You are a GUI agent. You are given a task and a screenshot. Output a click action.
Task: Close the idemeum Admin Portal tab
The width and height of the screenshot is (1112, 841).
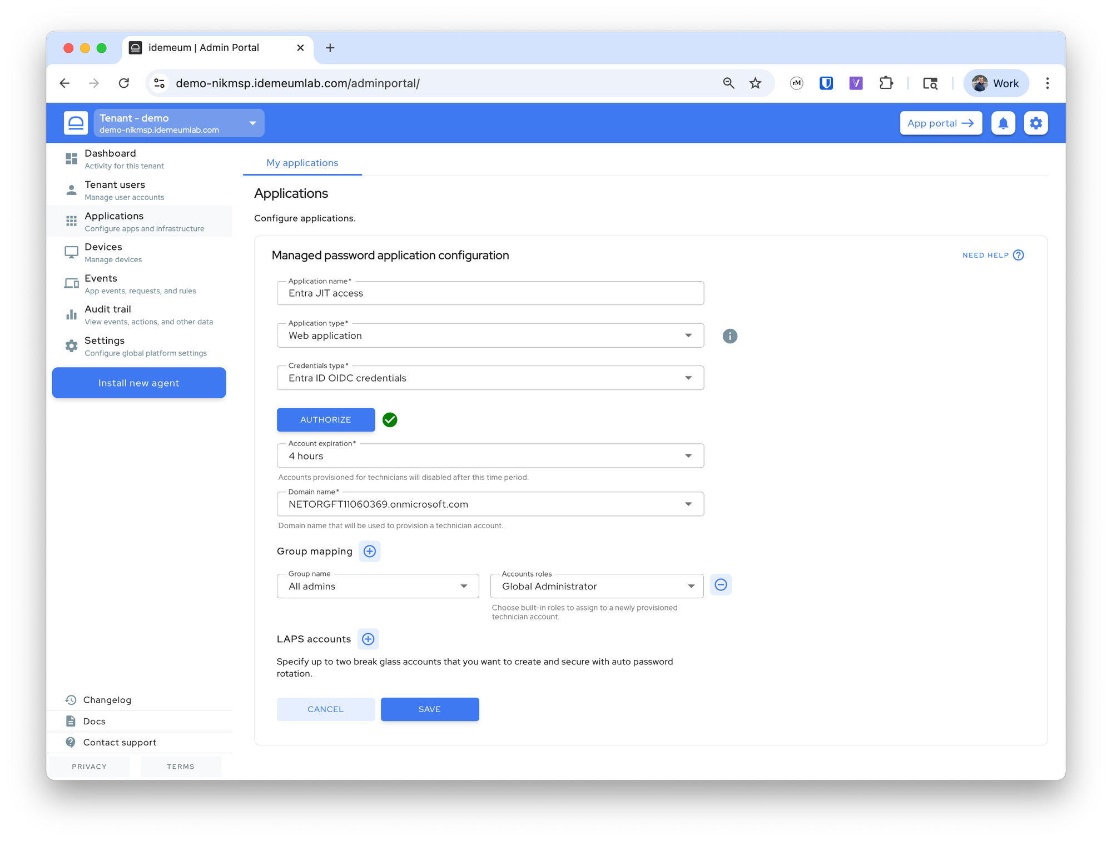click(300, 48)
